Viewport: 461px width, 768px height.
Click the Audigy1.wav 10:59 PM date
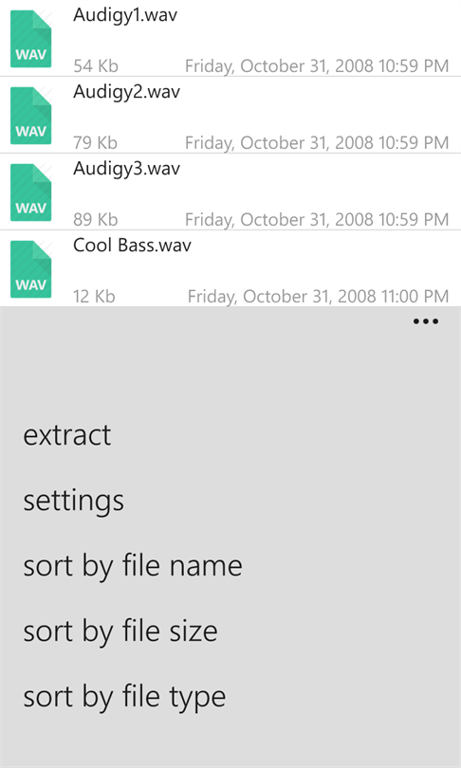tap(317, 66)
